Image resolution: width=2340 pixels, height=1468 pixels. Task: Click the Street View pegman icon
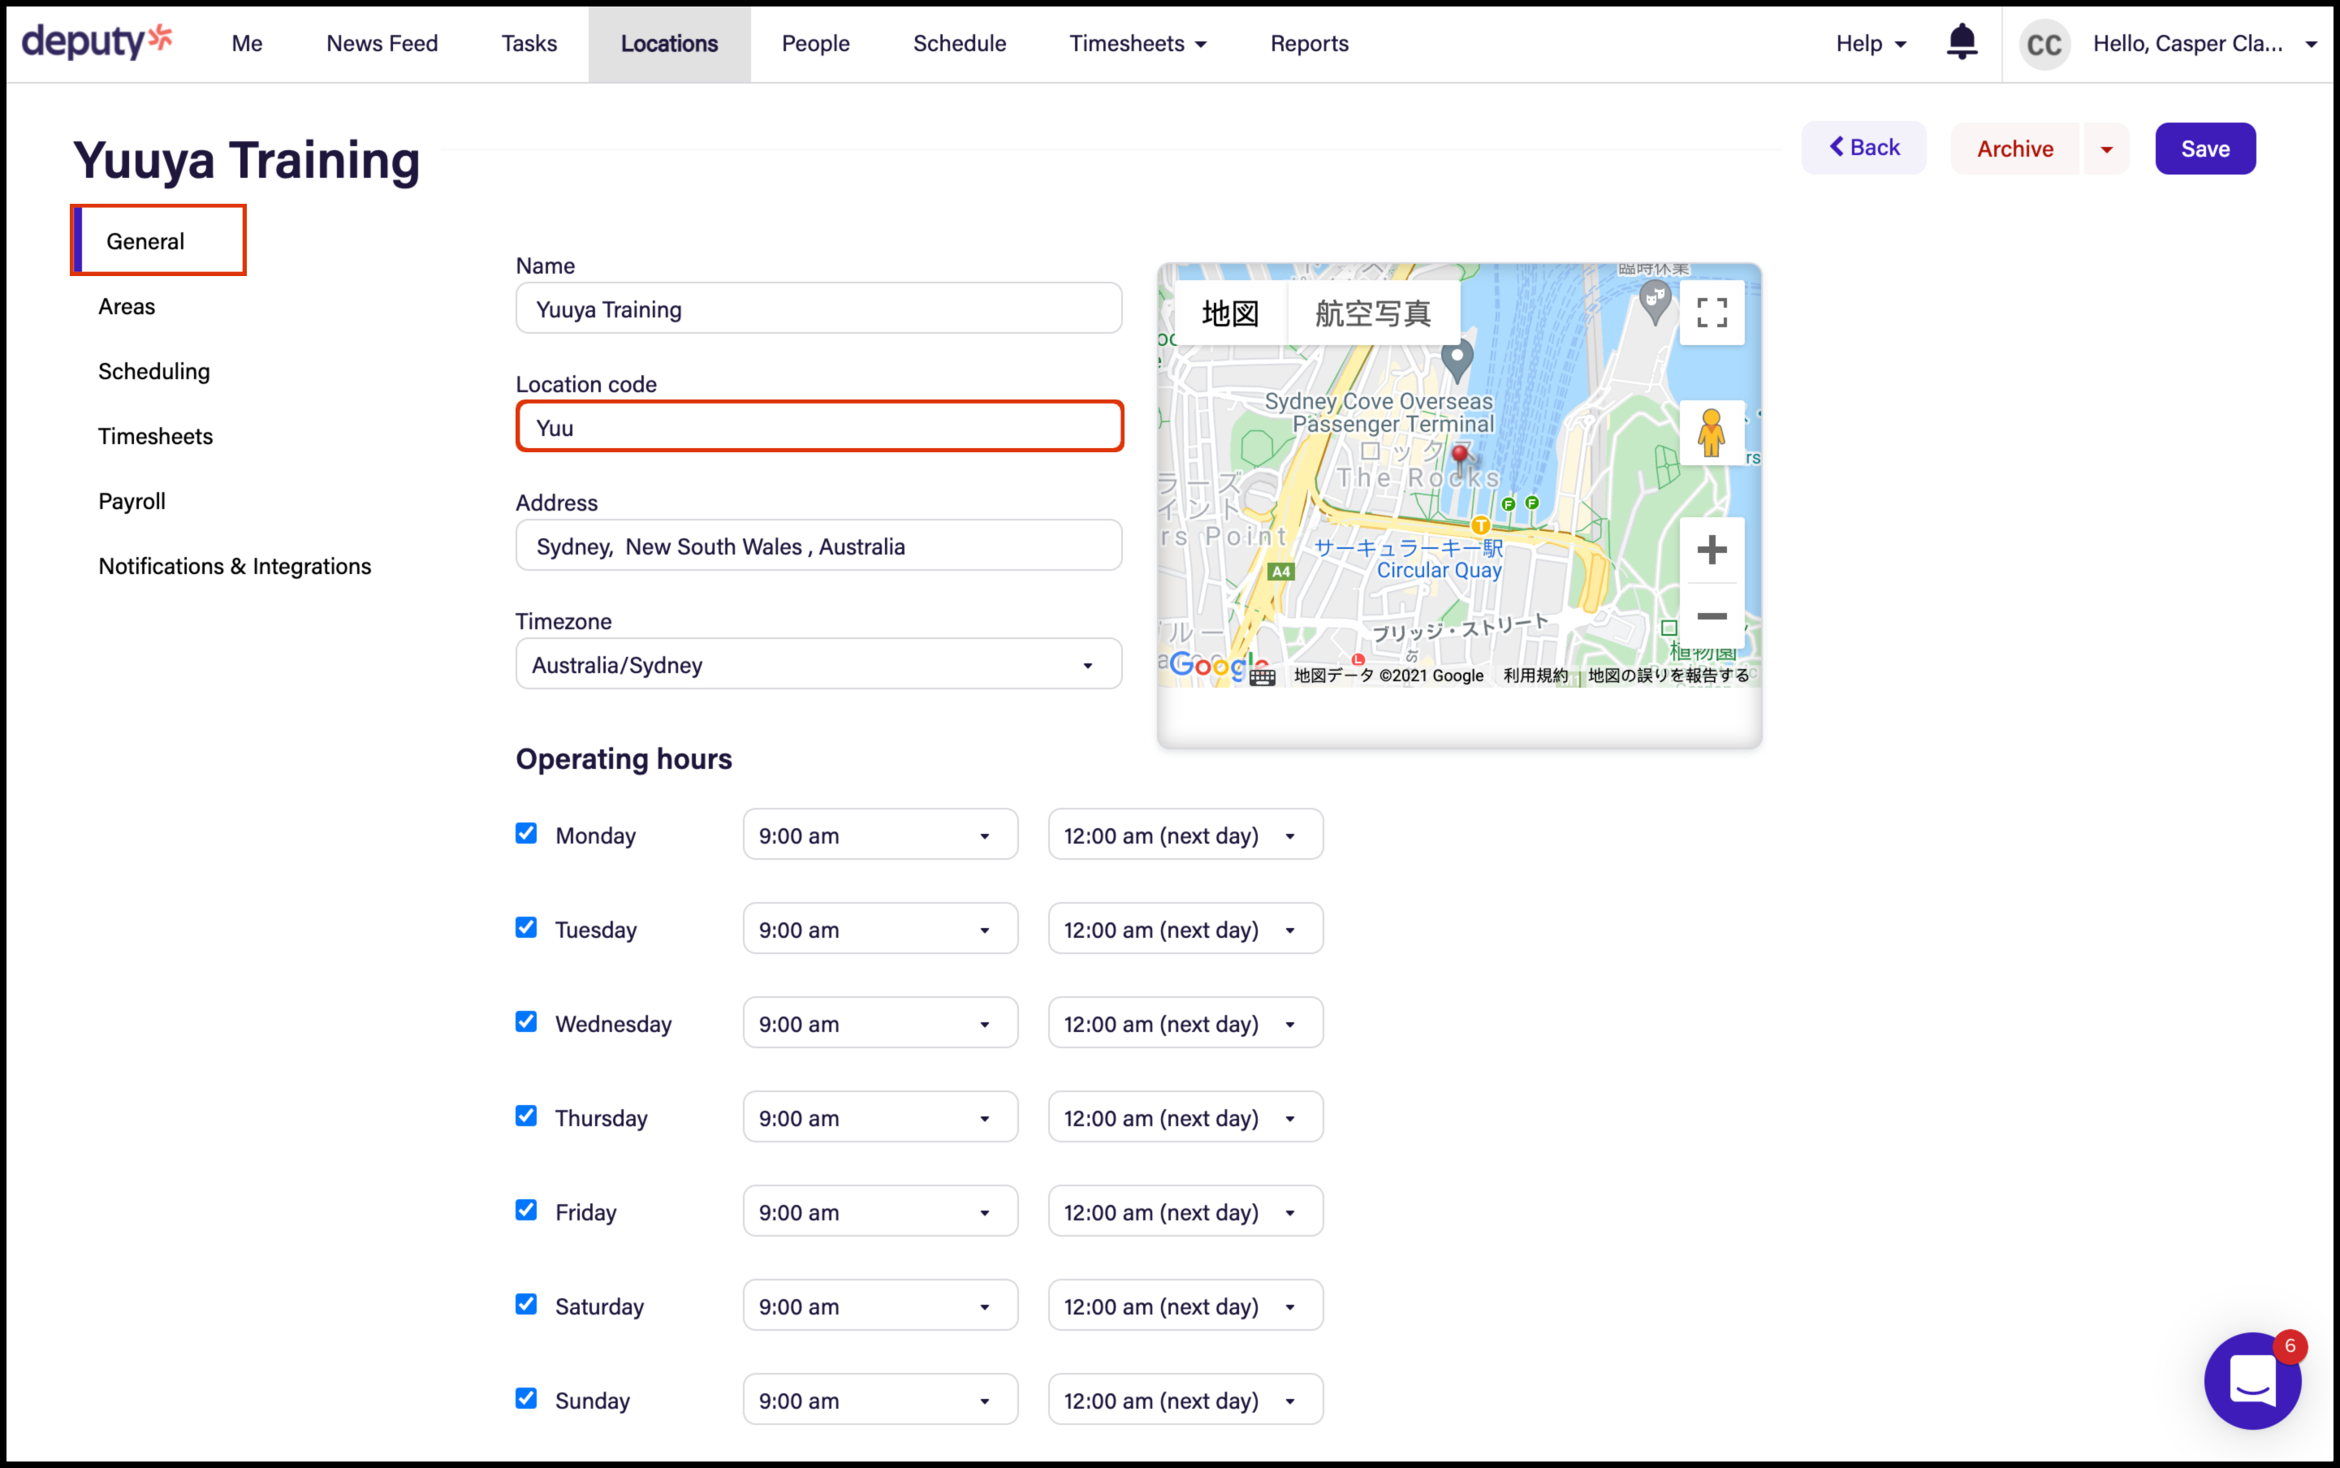point(1711,433)
